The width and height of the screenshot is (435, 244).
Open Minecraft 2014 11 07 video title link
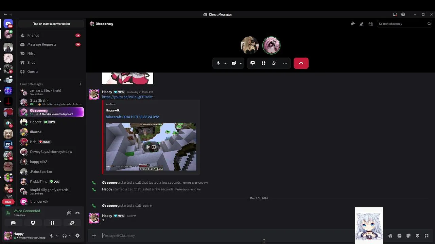[x=132, y=117]
